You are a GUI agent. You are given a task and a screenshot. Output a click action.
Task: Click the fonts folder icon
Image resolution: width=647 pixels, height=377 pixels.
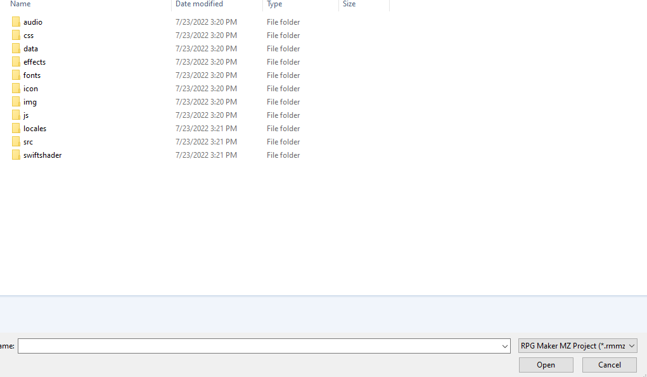(x=16, y=75)
